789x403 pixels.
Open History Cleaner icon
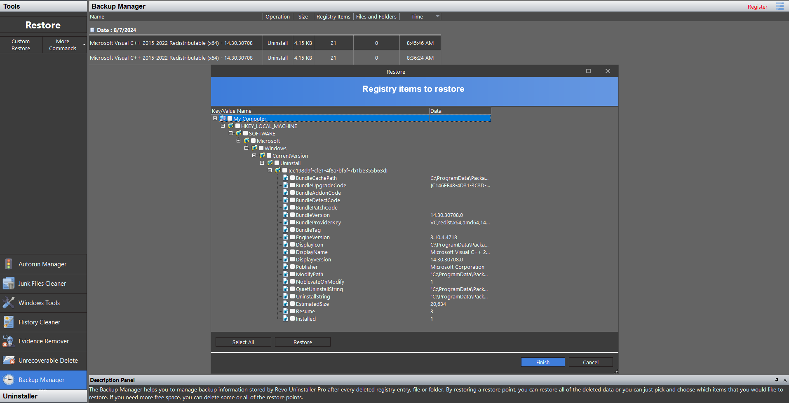[8, 322]
